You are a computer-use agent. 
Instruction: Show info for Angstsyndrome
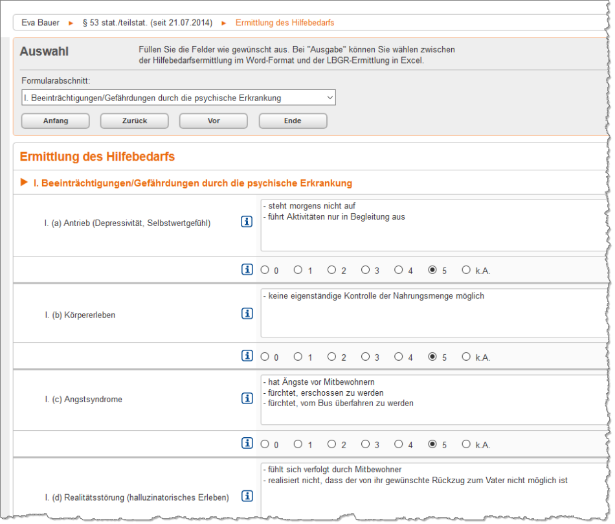point(247,399)
